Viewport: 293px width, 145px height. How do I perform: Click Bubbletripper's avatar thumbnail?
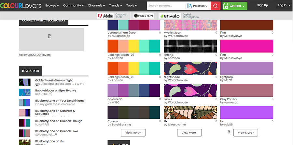25,92
